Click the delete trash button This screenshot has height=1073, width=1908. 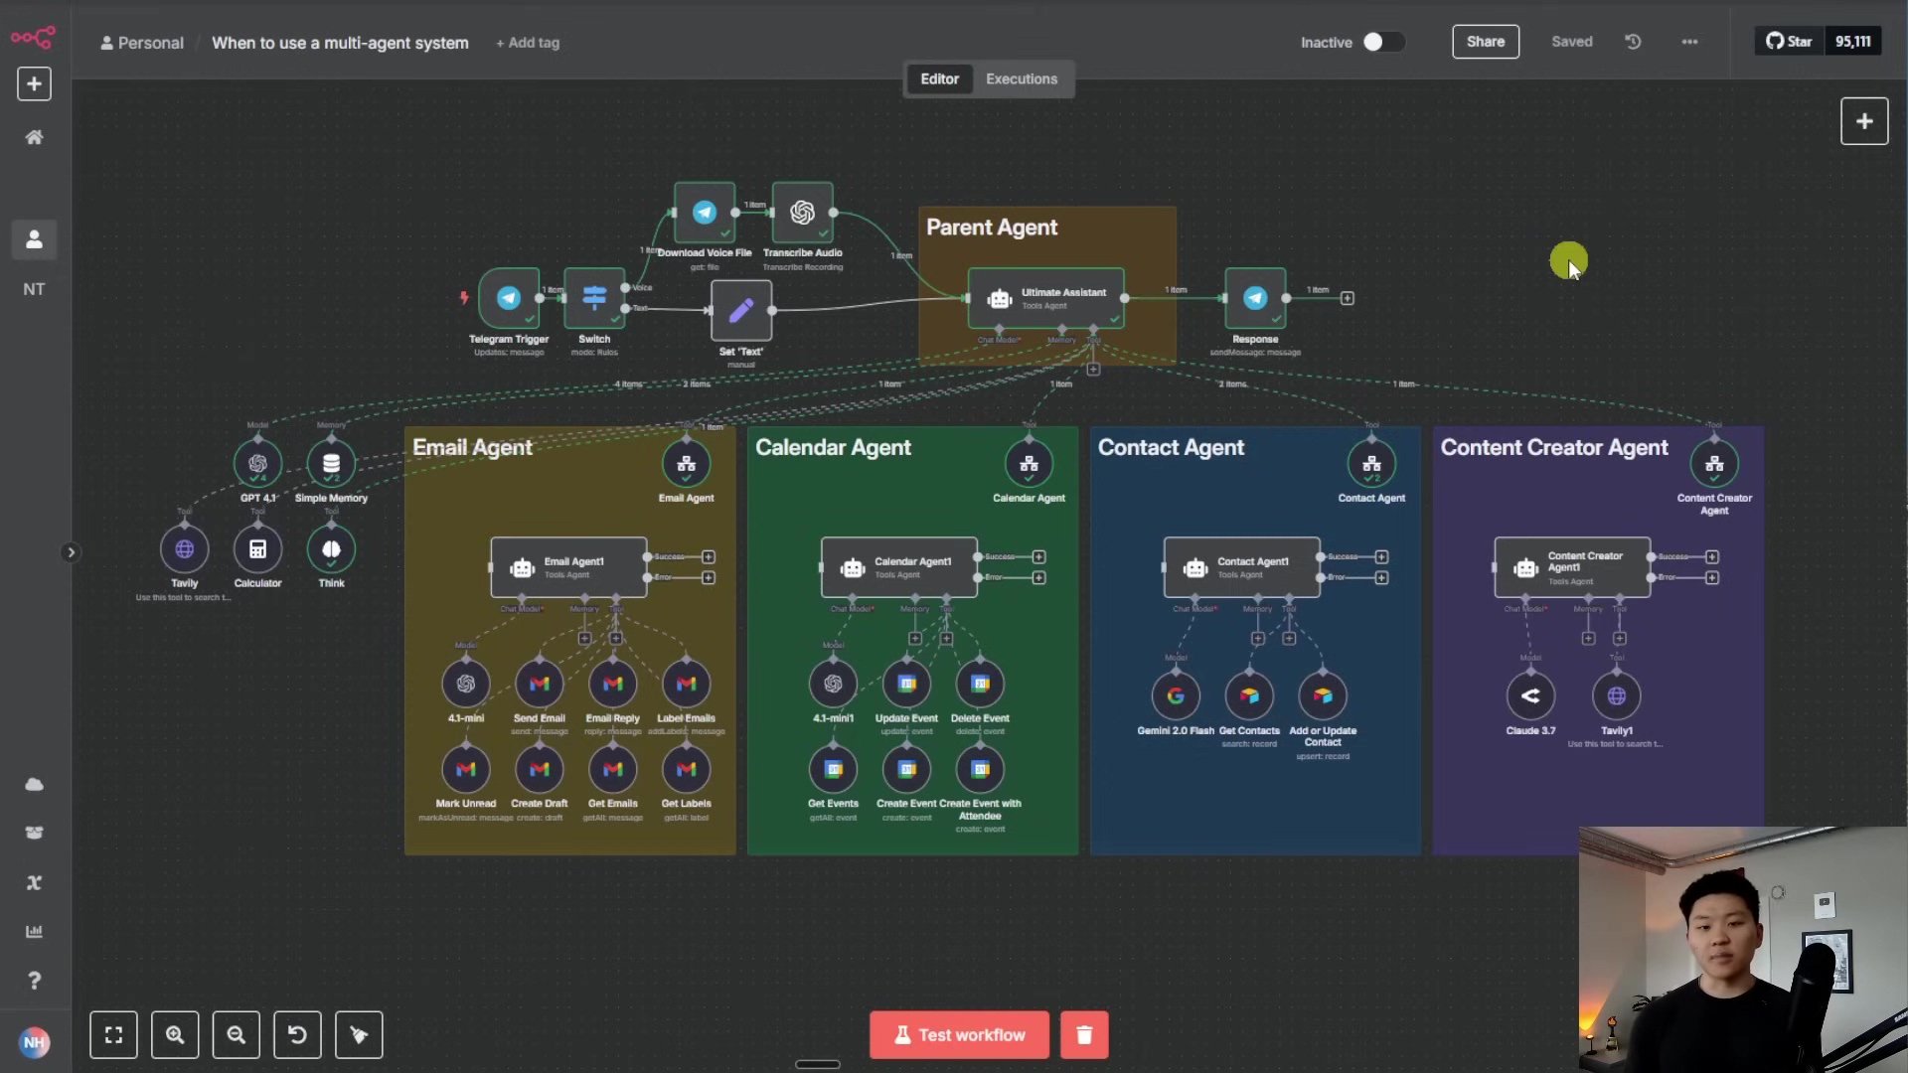pyautogui.click(x=1084, y=1035)
